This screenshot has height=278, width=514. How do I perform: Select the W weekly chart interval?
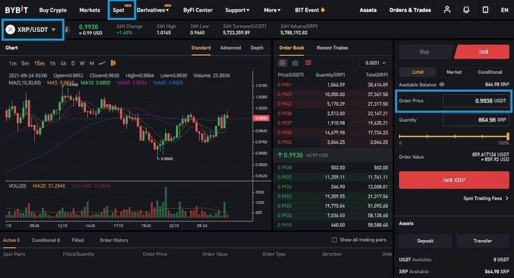click(x=82, y=63)
